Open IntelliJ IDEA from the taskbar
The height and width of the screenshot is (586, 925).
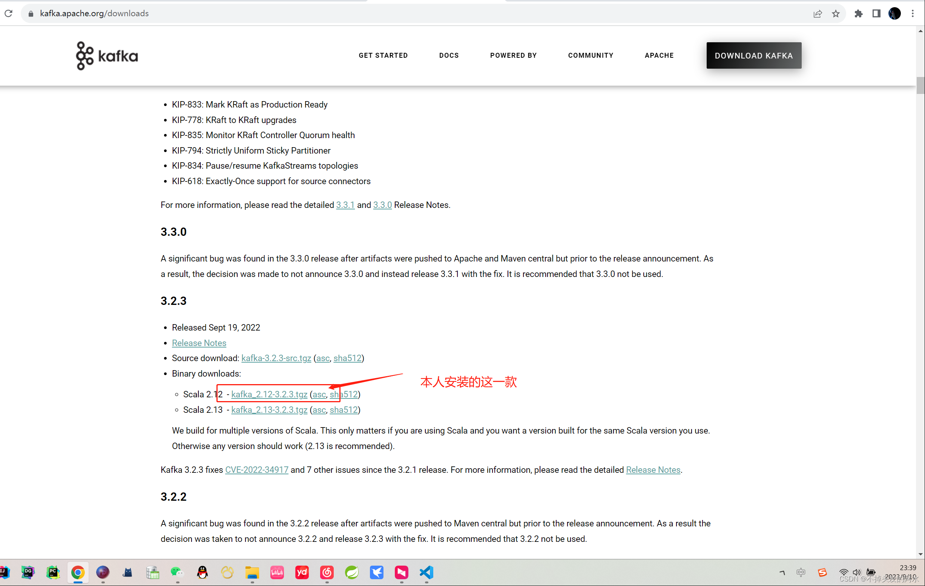pos(4,572)
